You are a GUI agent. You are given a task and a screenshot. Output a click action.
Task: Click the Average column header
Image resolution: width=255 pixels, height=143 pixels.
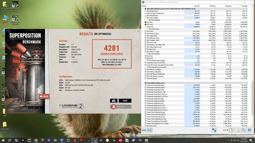[x=240, y=6]
